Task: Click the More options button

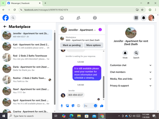Action: click(x=93, y=45)
